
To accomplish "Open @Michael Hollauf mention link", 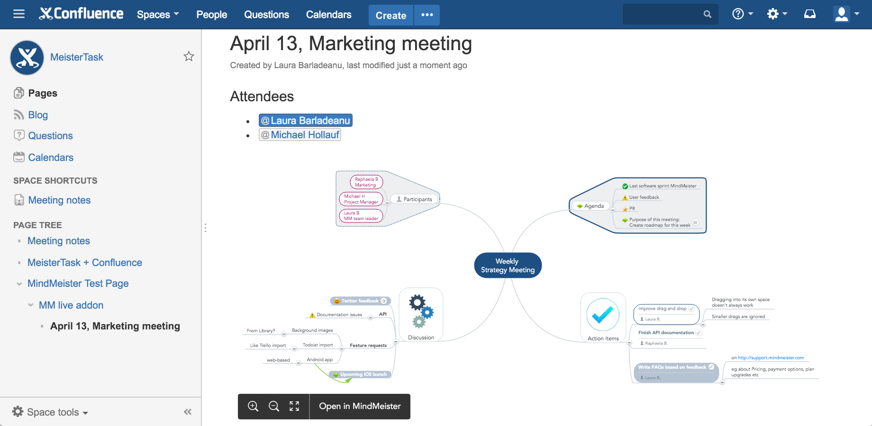I will click(300, 135).
